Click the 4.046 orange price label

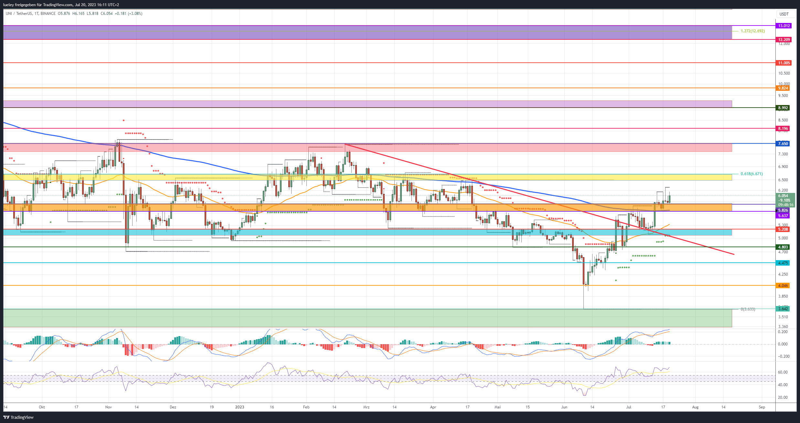(x=783, y=285)
